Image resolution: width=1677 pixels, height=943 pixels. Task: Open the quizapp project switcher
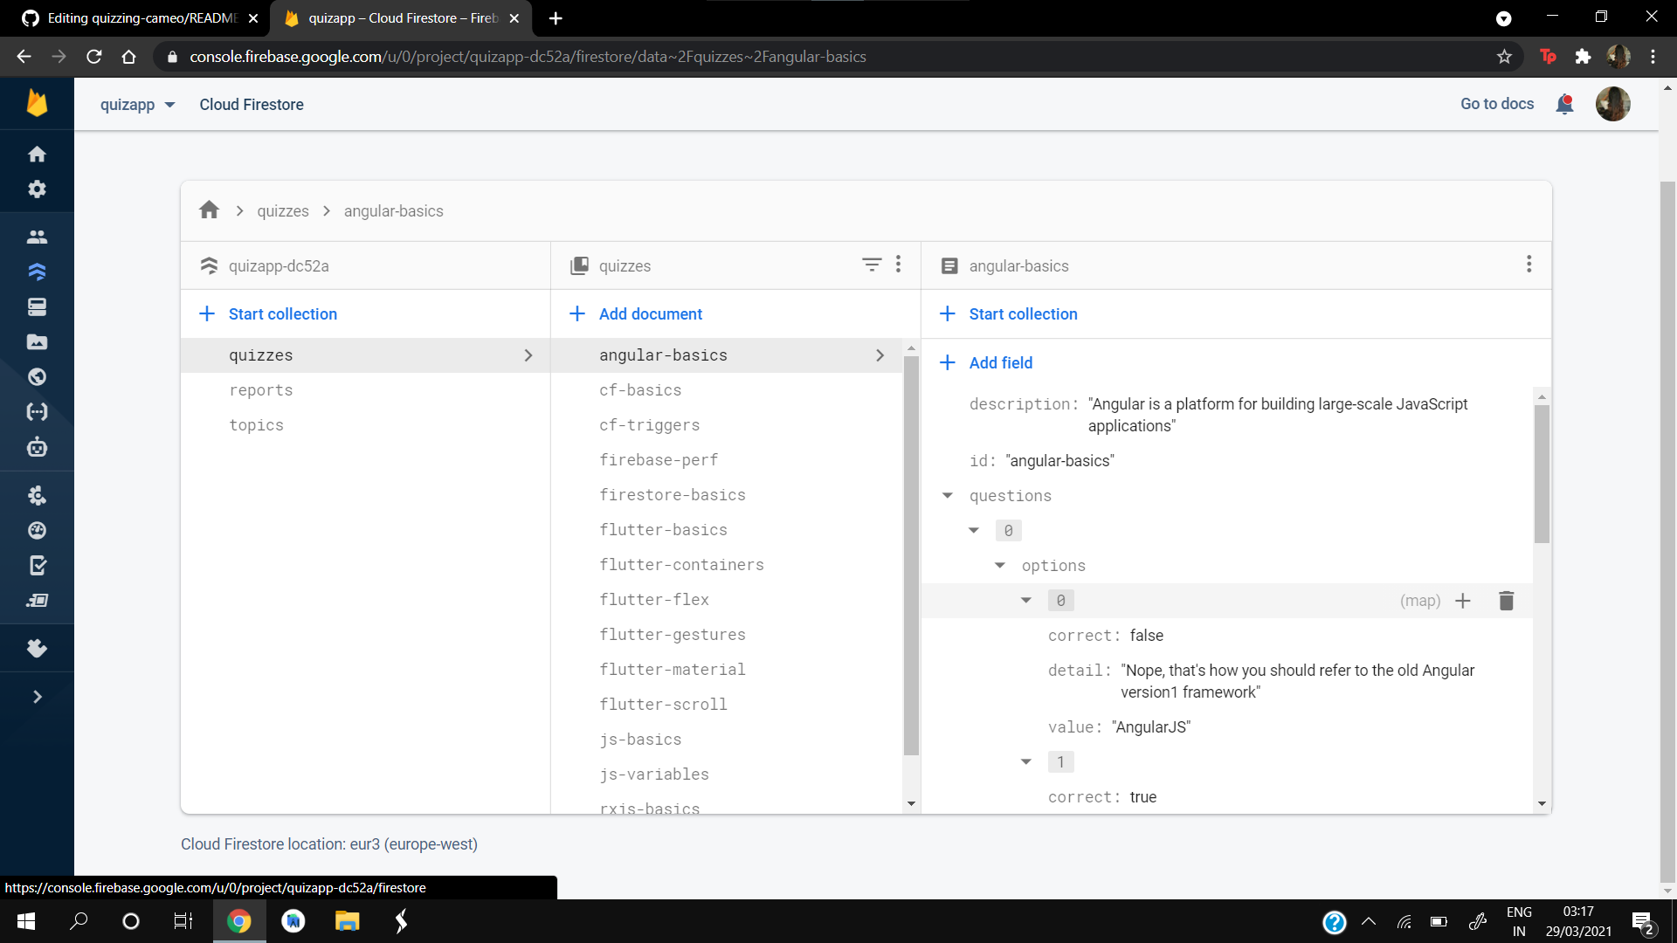(x=137, y=104)
